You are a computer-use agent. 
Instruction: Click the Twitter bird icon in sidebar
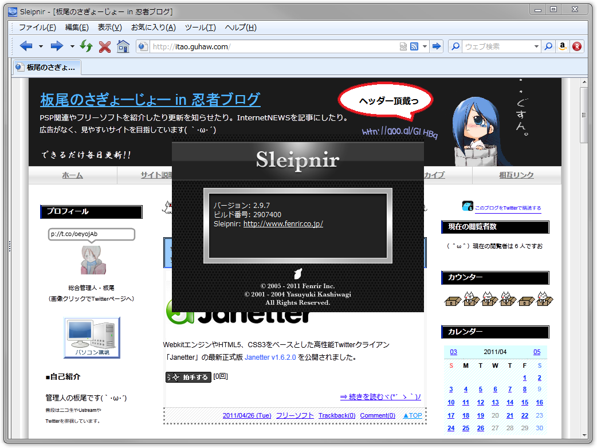[x=468, y=206]
